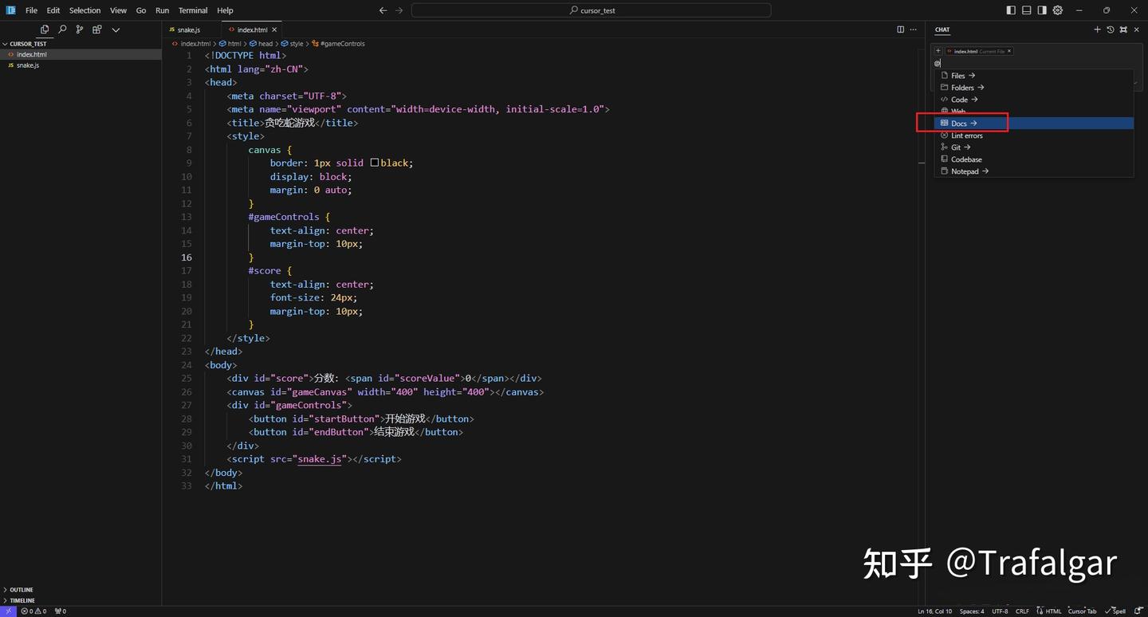This screenshot has width=1148, height=617.
Task: Show chat history clock icon
Action: coord(1111,29)
